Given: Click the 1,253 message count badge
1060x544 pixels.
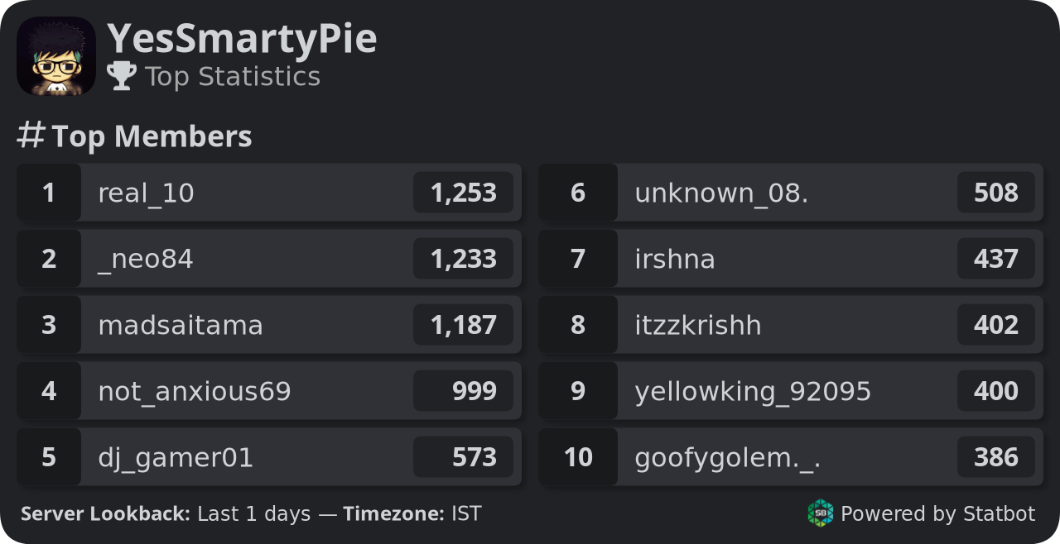Looking at the screenshot, I should pos(464,193).
